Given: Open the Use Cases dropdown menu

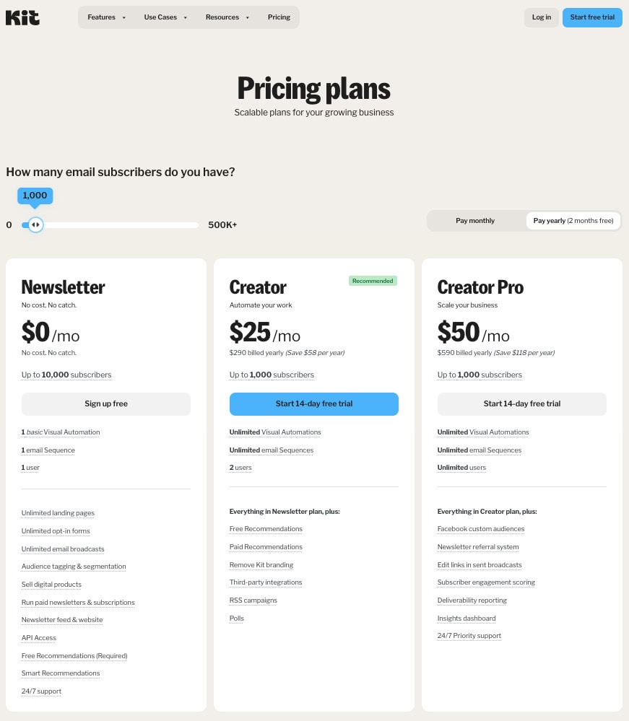Looking at the screenshot, I should click(165, 17).
